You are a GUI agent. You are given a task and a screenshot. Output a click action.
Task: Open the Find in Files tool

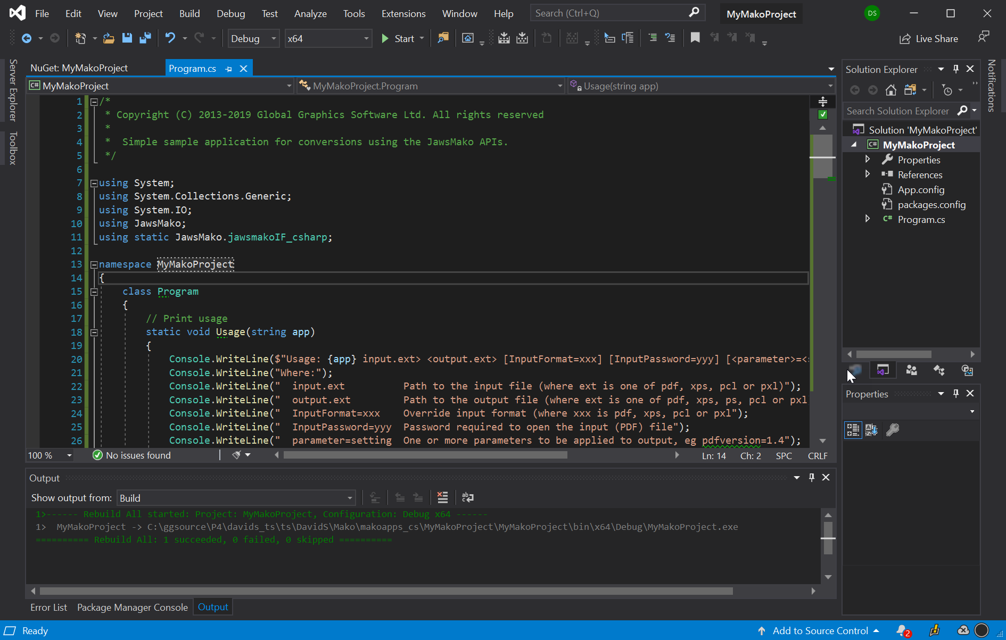tap(443, 38)
